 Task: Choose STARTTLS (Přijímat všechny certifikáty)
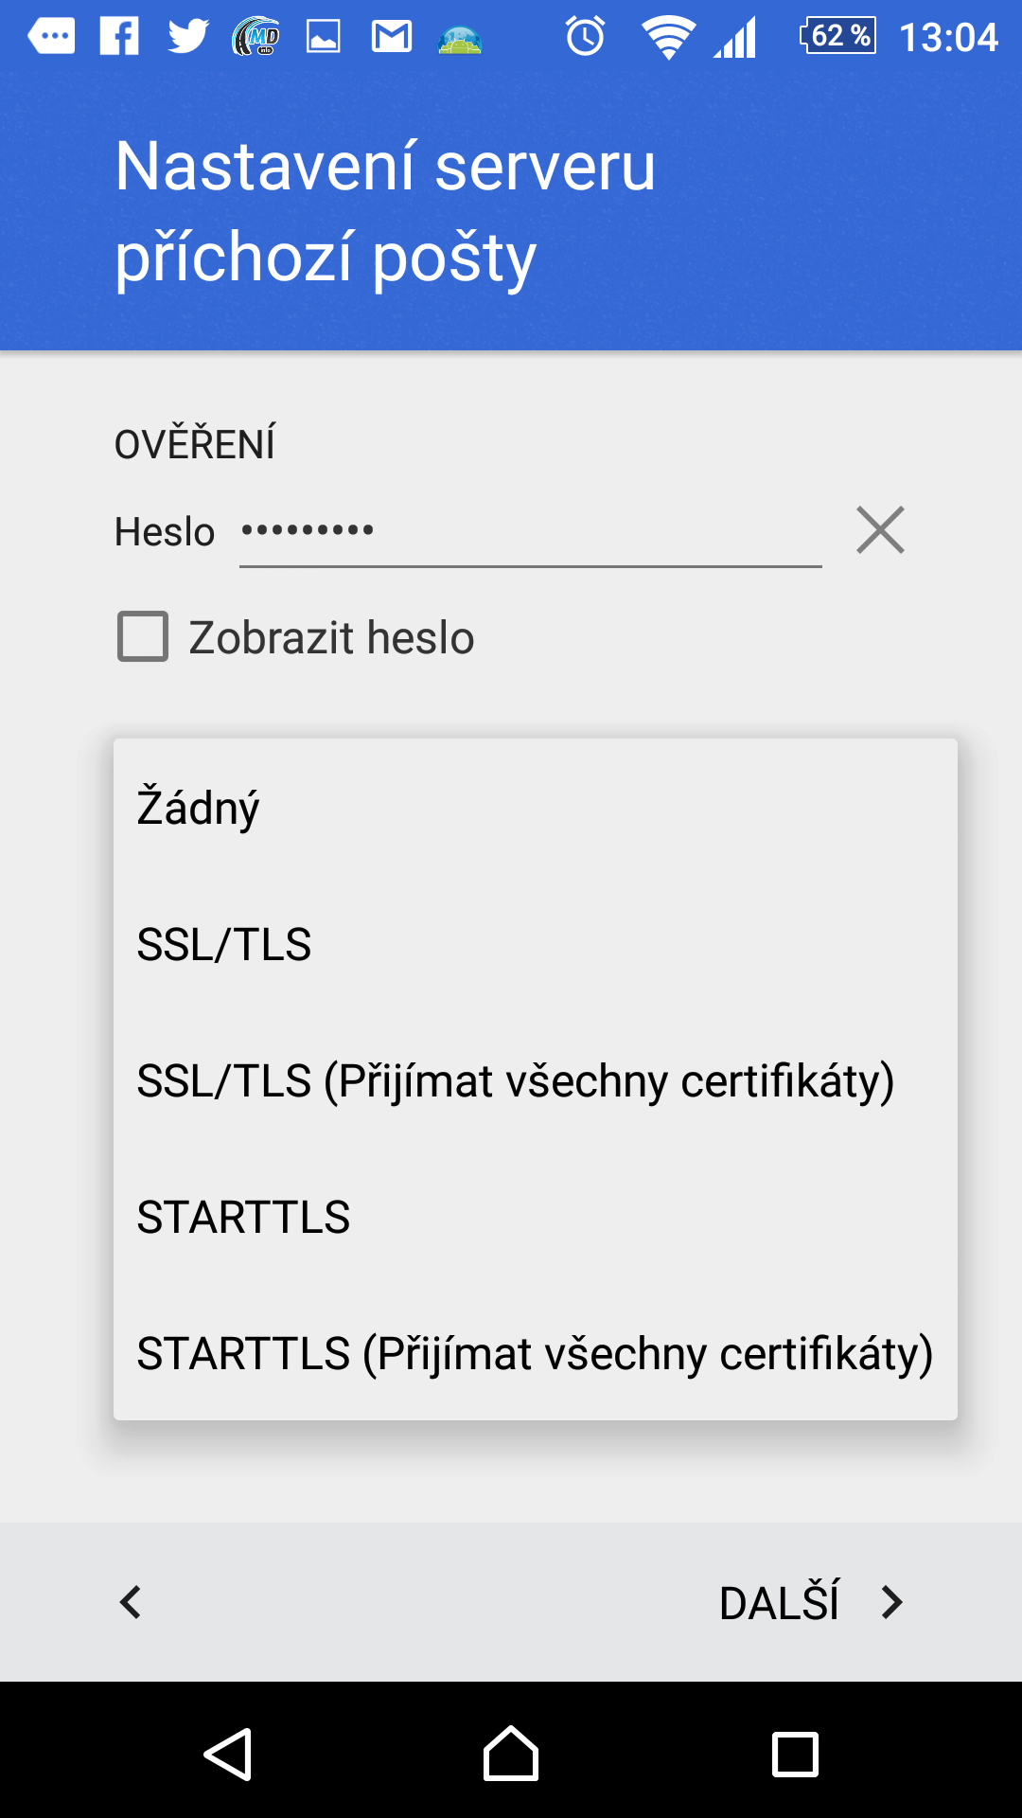click(535, 1353)
